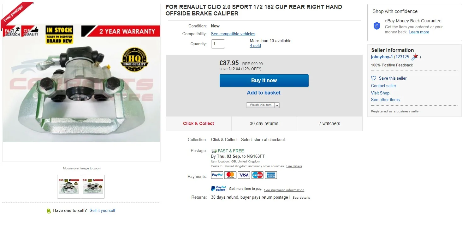This screenshot has width=468, height=227.
Task: Select the Click & Collect tab
Action: click(198, 123)
